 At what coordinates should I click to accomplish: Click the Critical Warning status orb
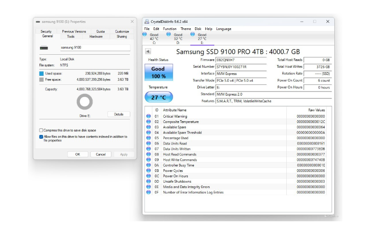point(148,116)
